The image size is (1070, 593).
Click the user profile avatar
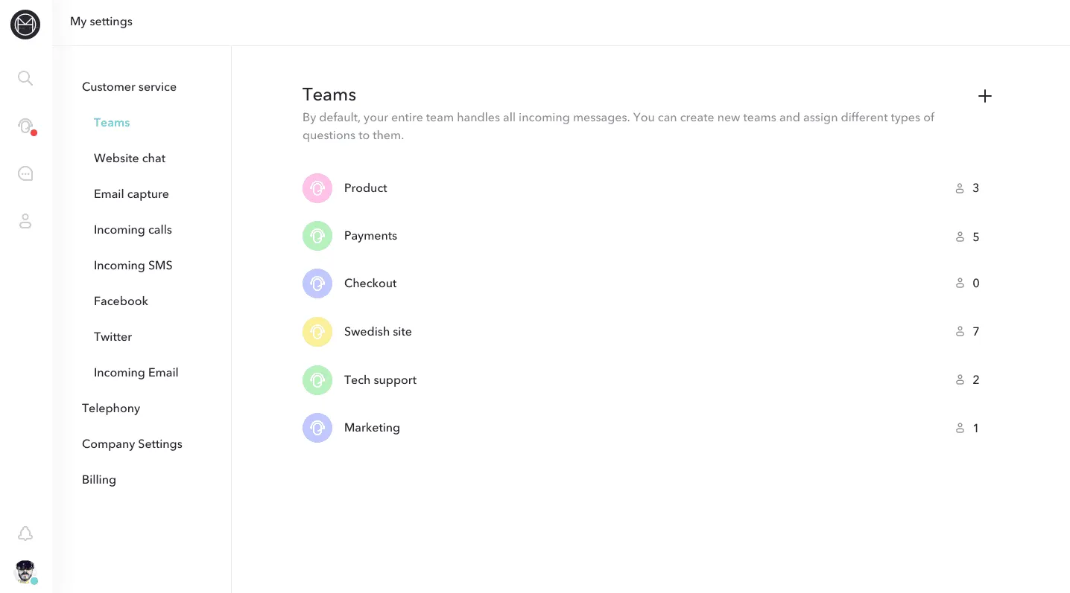(x=25, y=571)
